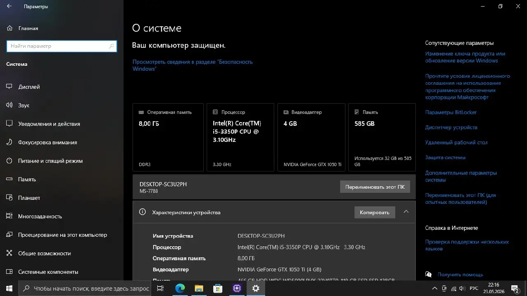The height and width of the screenshot is (296, 527).
Task: Open the Проверка поддержки нескольких языков link
Action: (x=467, y=245)
